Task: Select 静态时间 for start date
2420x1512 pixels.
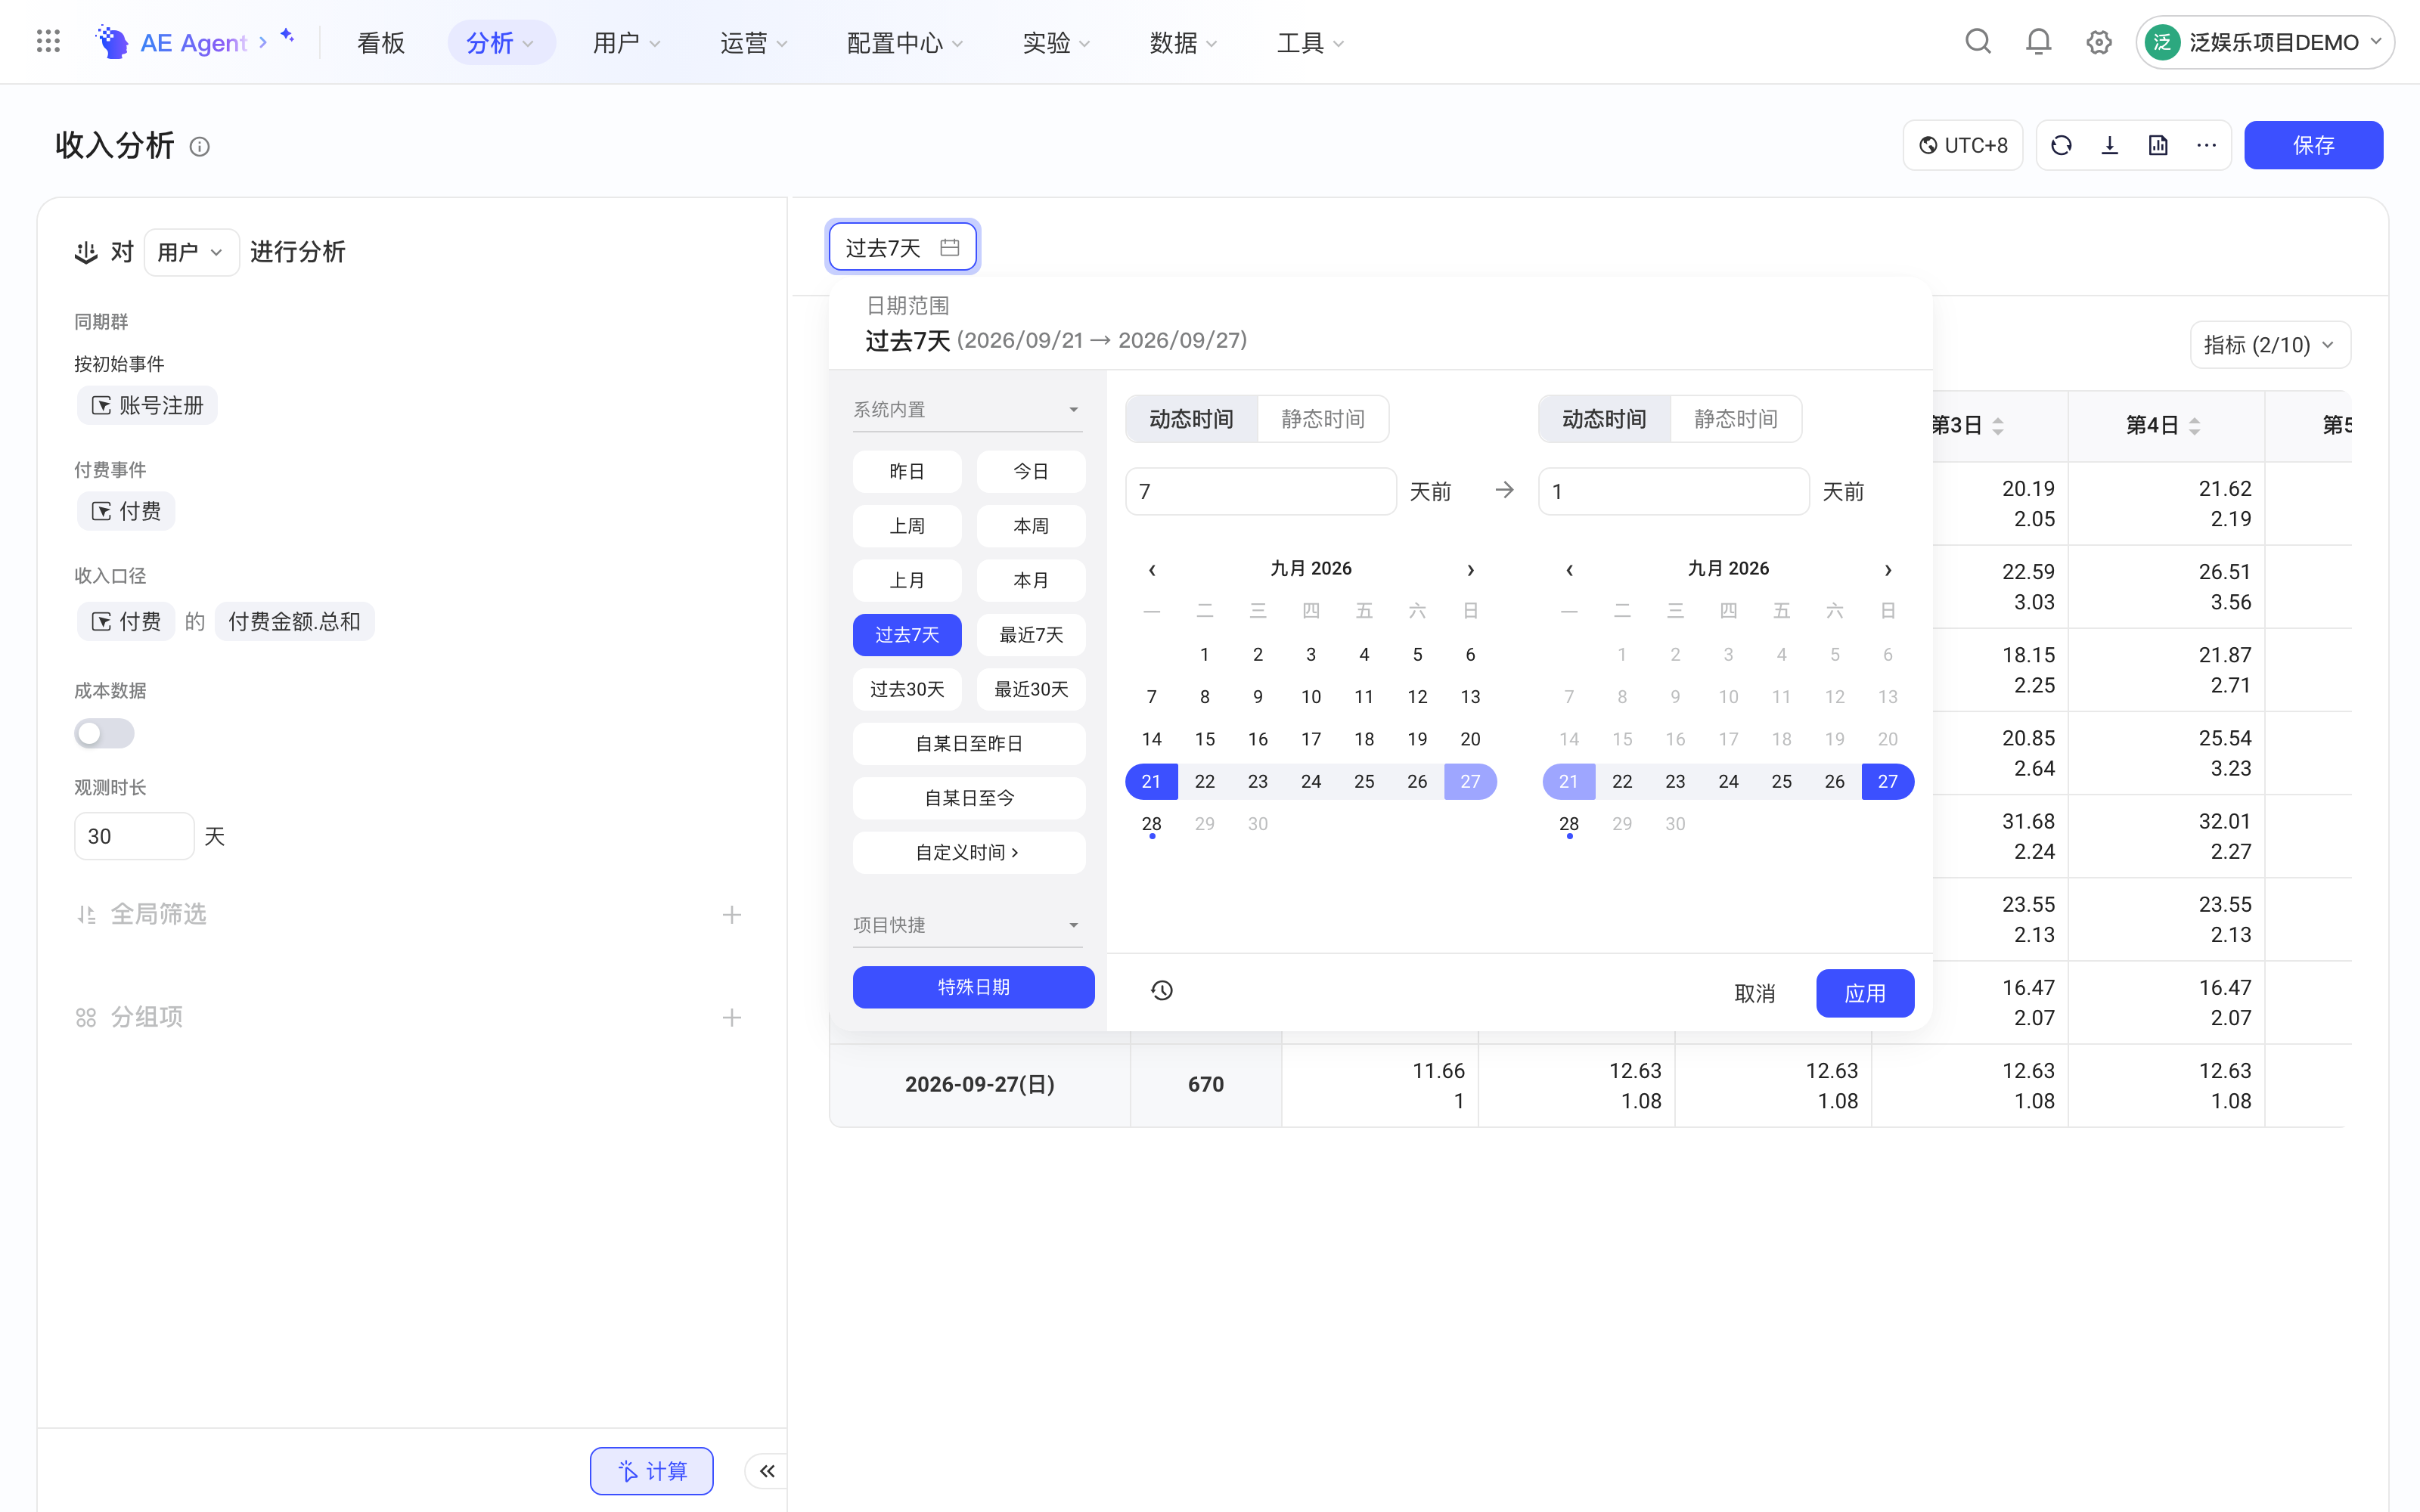Action: (x=1323, y=418)
